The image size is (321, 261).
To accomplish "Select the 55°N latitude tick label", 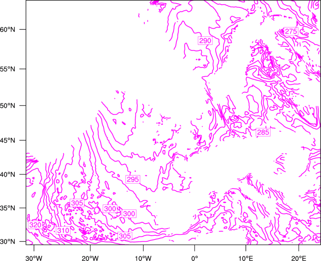I will point(8,69).
